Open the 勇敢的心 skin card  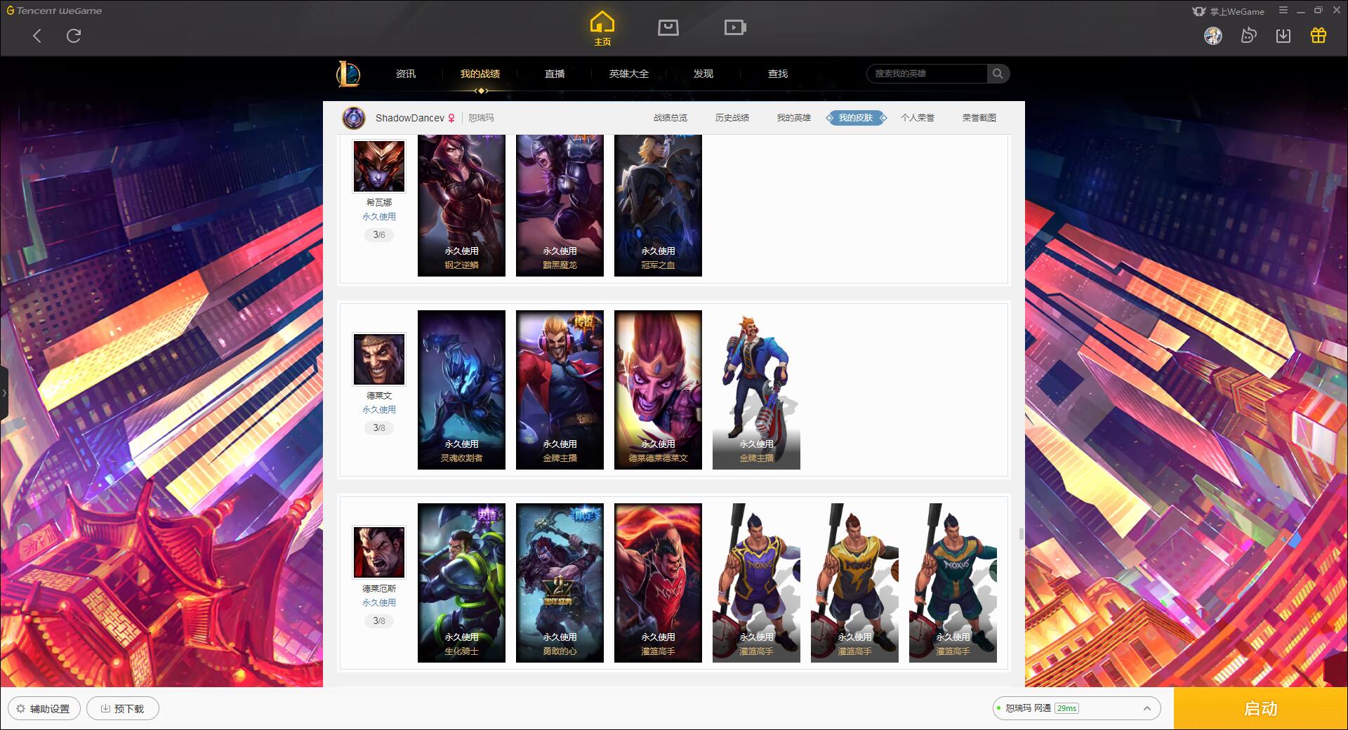pos(560,583)
